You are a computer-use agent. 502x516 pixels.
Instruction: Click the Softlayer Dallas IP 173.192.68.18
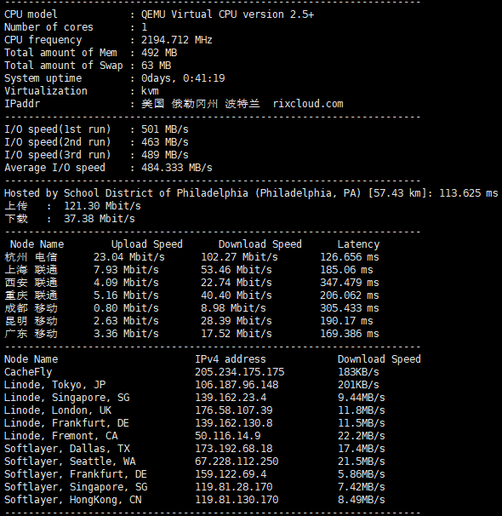coord(233,449)
